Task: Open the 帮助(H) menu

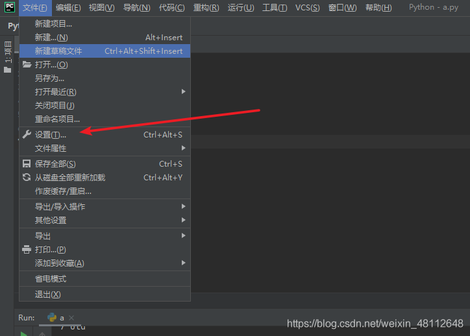Action: click(x=378, y=8)
